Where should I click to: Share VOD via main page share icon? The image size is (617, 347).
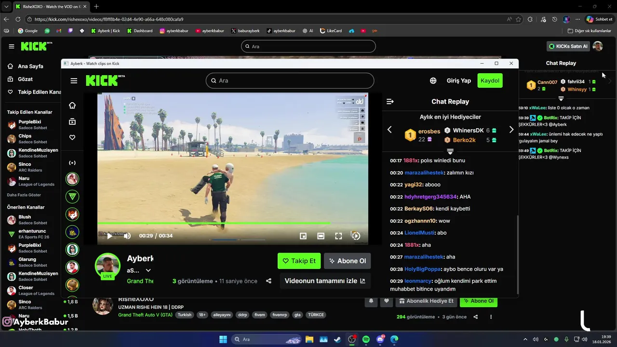tap(476, 317)
